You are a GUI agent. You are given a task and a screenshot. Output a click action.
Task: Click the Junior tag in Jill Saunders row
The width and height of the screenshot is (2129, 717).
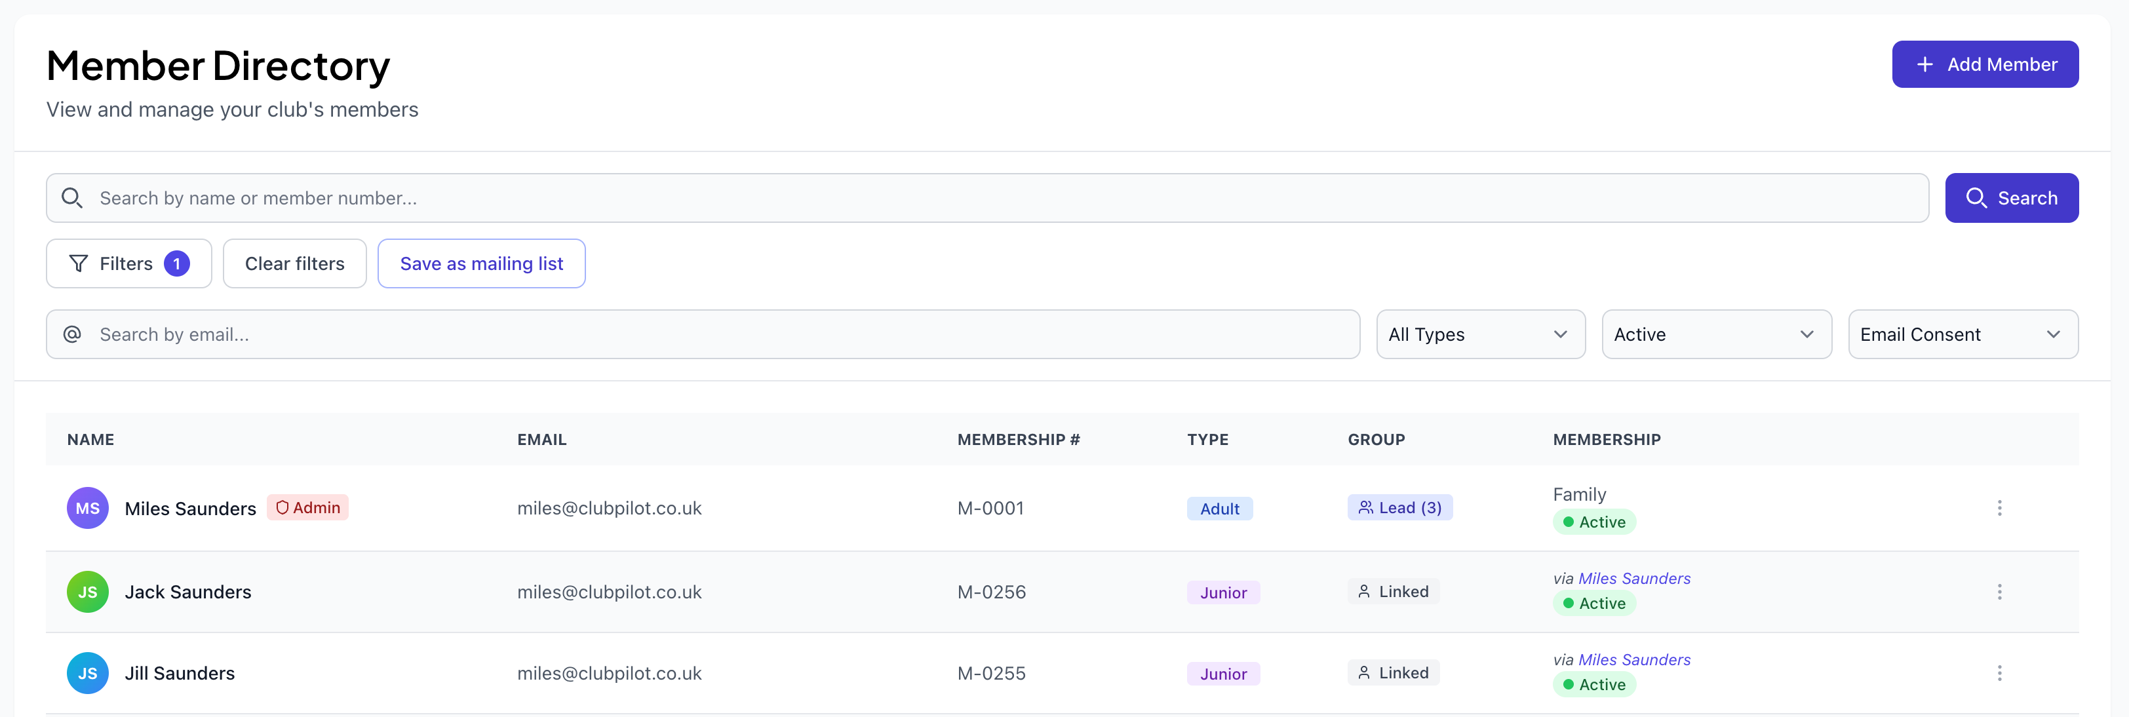click(x=1222, y=674)
